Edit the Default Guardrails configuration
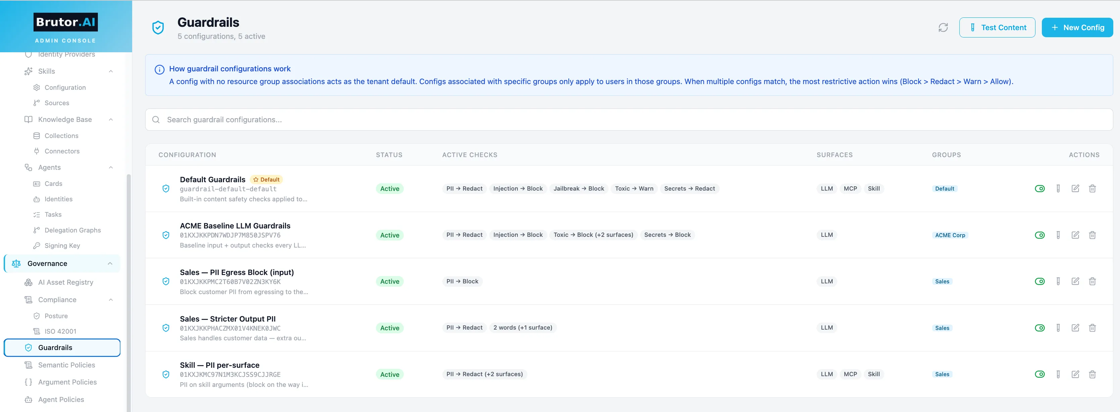The width and height of the screenshot is (1120, 412). 1075,189
